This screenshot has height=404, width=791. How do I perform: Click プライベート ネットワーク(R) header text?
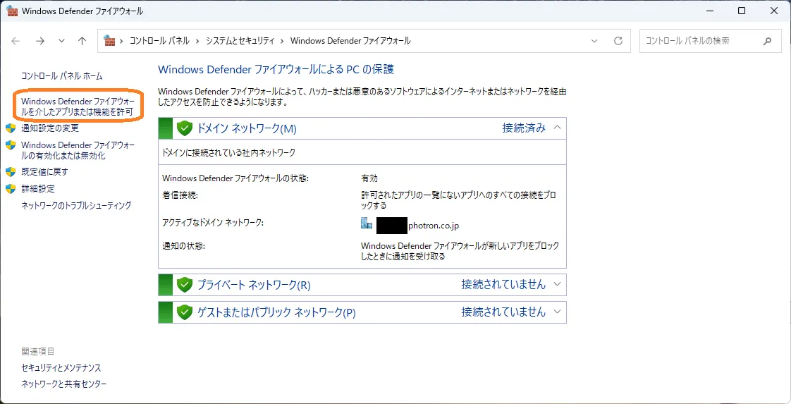pyautogui.click(x=254, y=285)
